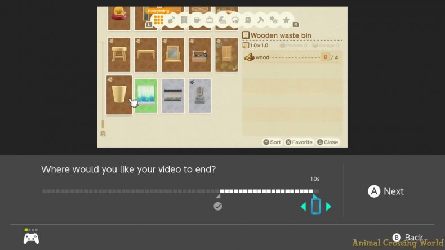Select the wooden wardrobe recipe card
This screenshot has width=445, height=250.
point(226,55)
